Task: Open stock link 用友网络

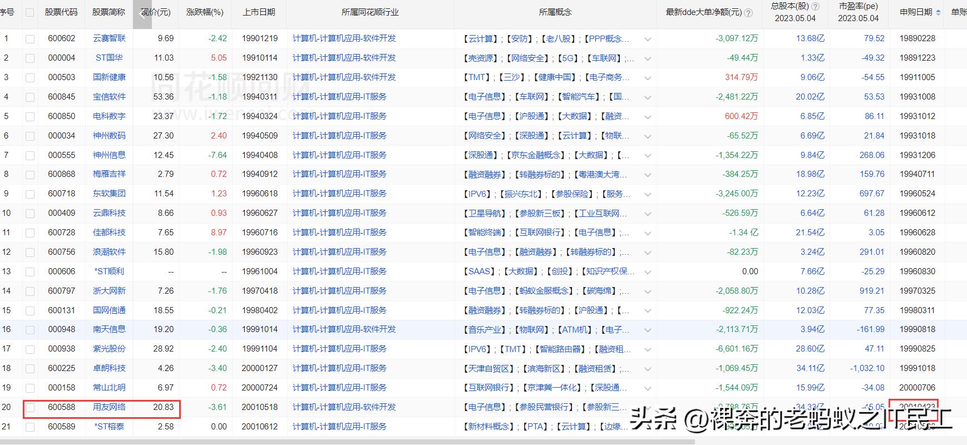Action: [x=109, y=407]
